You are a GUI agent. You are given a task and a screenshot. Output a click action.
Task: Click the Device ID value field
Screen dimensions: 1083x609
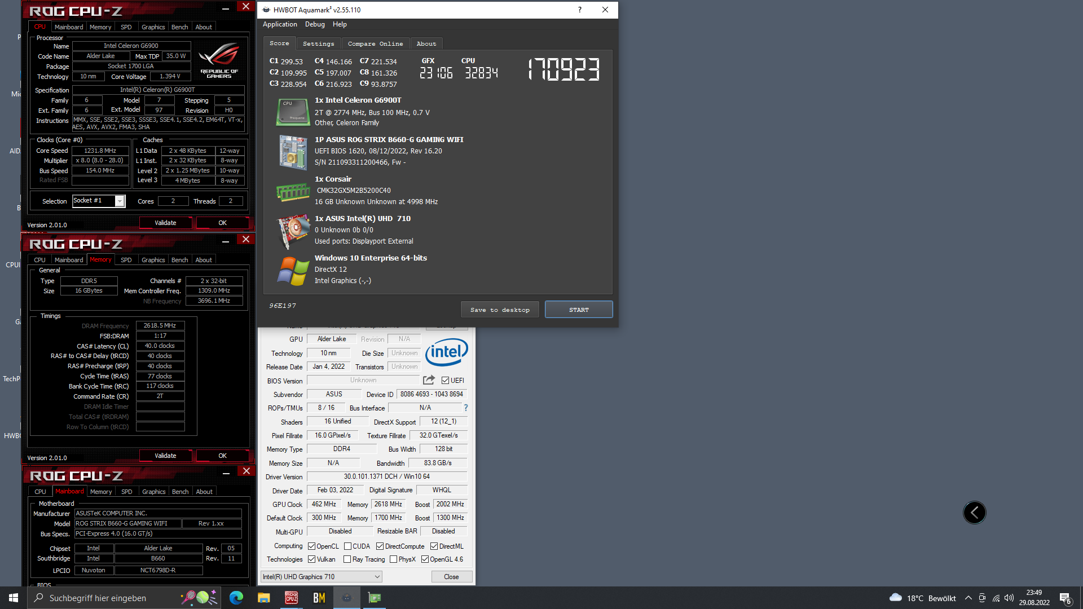(x=432, y=394)
